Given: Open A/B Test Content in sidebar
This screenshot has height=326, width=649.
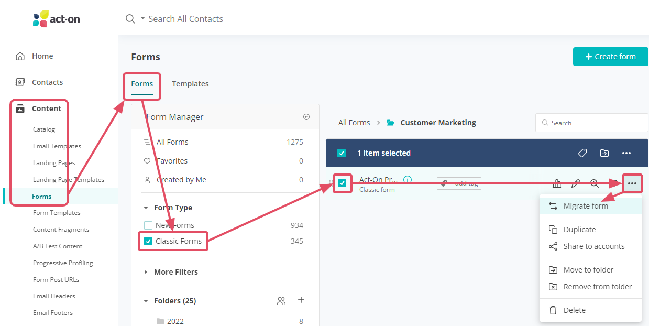Looking at the screenshot, I should [x=58, y=246].
